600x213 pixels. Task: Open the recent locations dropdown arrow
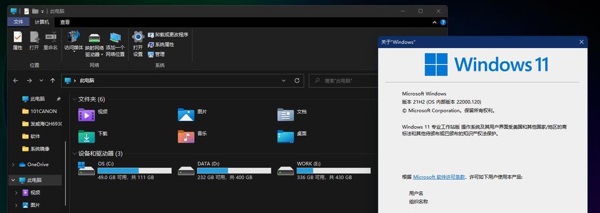click(41, 80)
